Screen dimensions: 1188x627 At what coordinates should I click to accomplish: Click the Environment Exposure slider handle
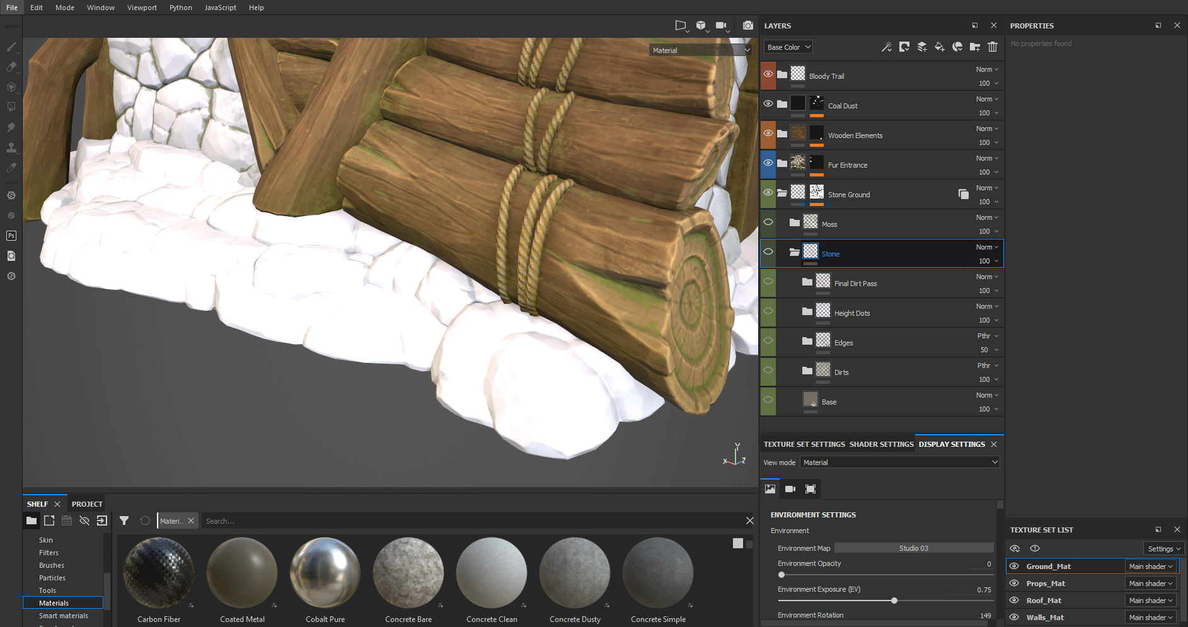(894, 601)
